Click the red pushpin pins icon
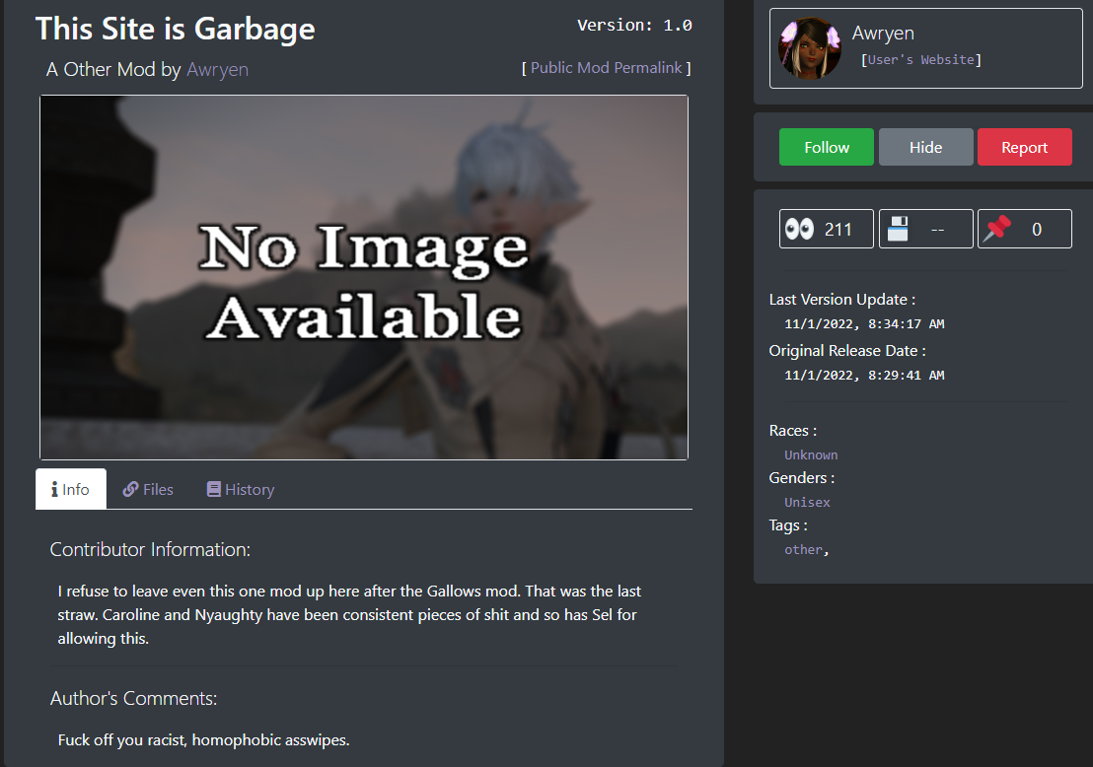1093x767 pixels. pyautogui.click(x=996, y=229)
